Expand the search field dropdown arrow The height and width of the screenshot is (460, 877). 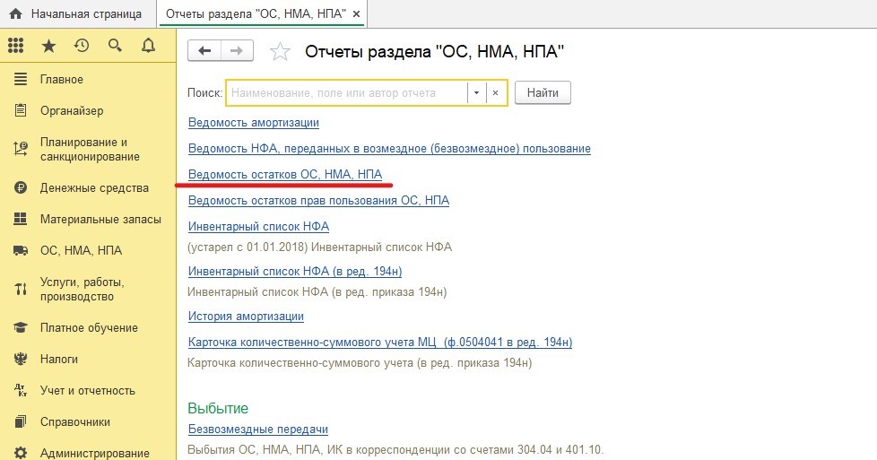(476, 92)
